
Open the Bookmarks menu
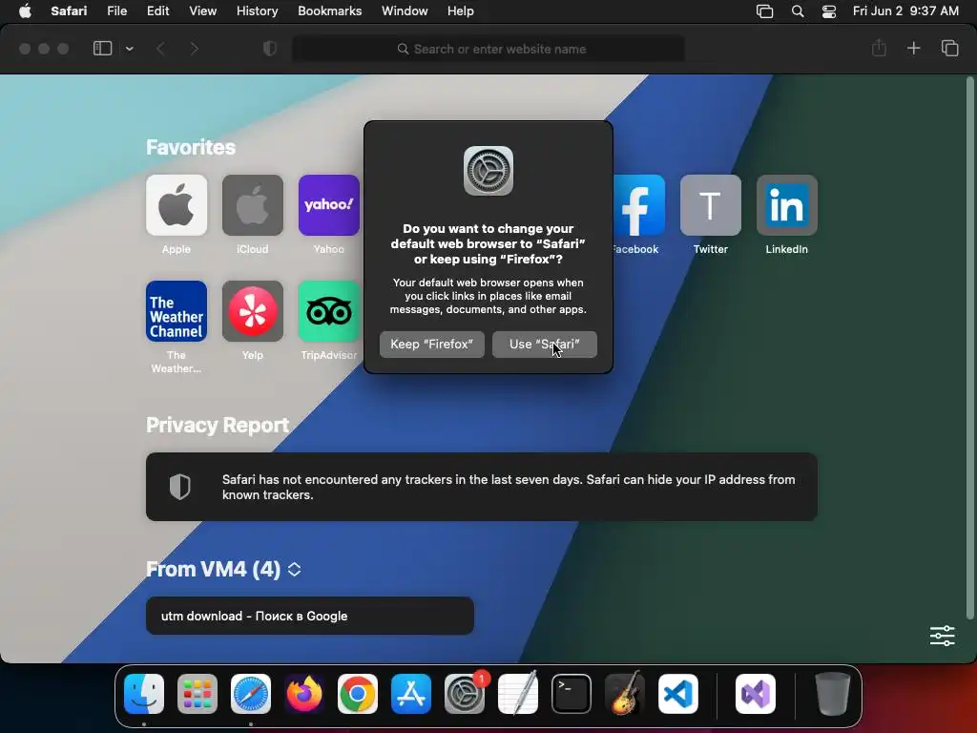[329, 11]
